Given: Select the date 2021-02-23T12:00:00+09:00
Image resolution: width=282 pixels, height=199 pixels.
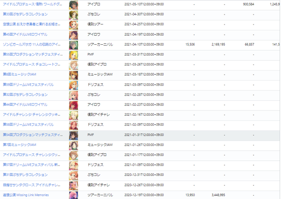Looking at the screenshot, I should (x=144, y=104).
